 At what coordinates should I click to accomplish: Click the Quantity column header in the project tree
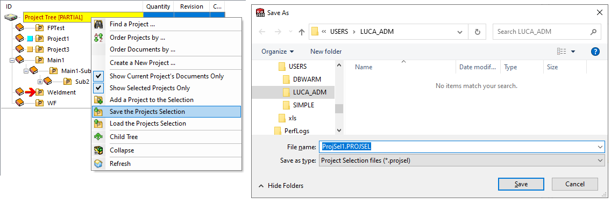pos(159,6)
